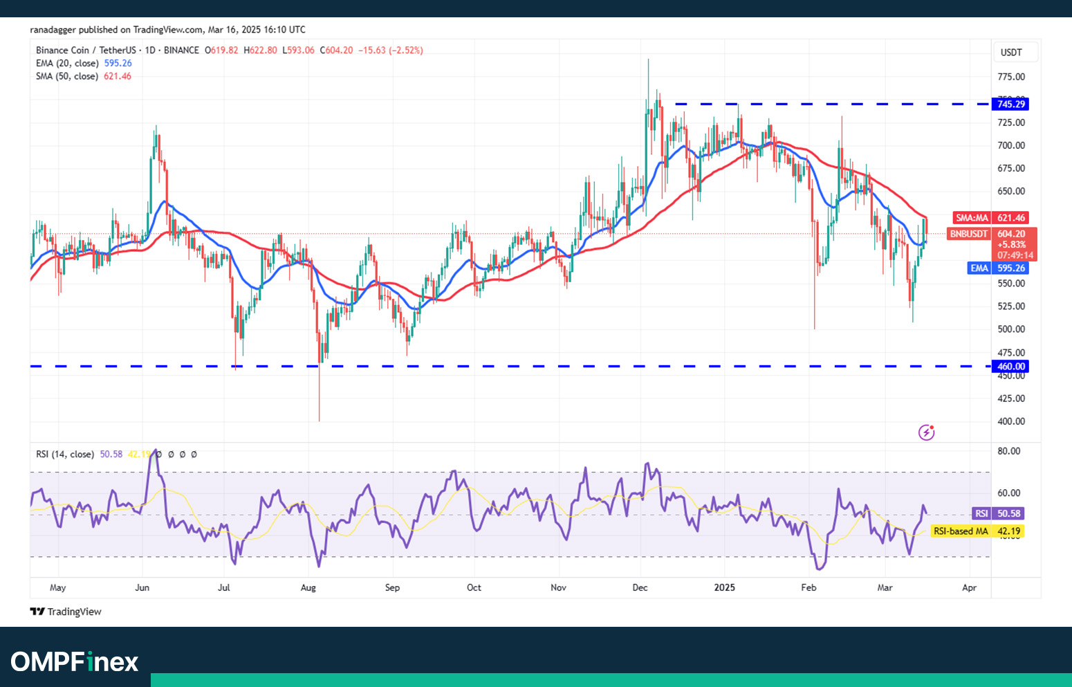Click the 525.00 price axis tick
Screen dimensions: 1072x687
click(1011, 306)
